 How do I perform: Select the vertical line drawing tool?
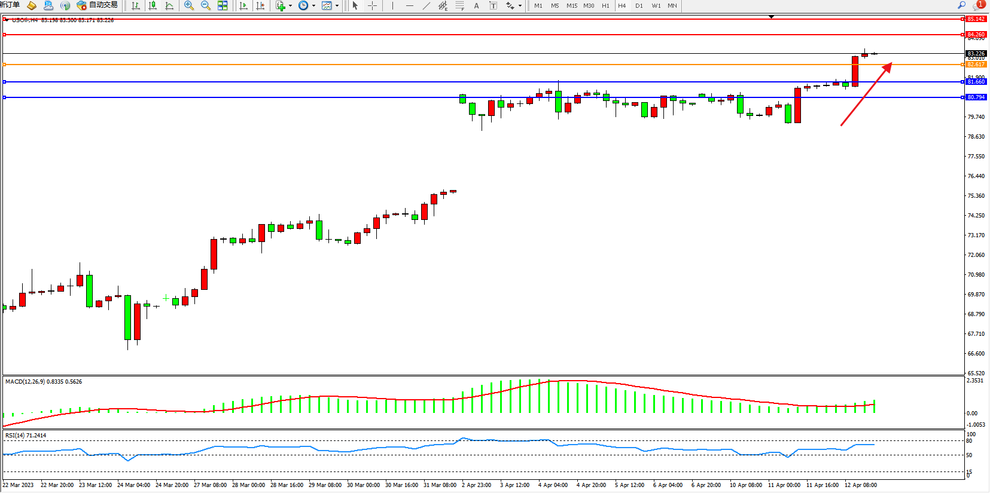[392, 5]
